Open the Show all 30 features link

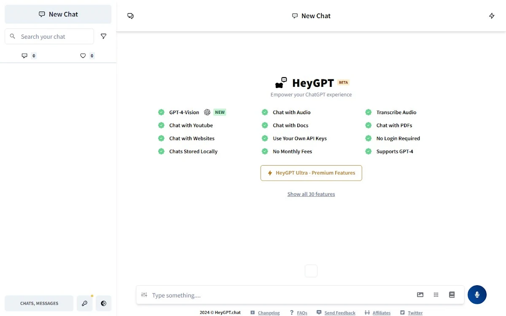tap(311, 194)
